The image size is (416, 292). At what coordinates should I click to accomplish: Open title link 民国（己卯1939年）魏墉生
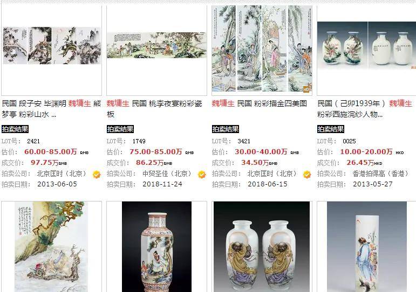click(365, 109)
